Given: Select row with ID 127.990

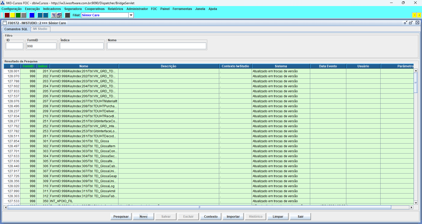Looking at the screenshot, I should pos(208,191).
